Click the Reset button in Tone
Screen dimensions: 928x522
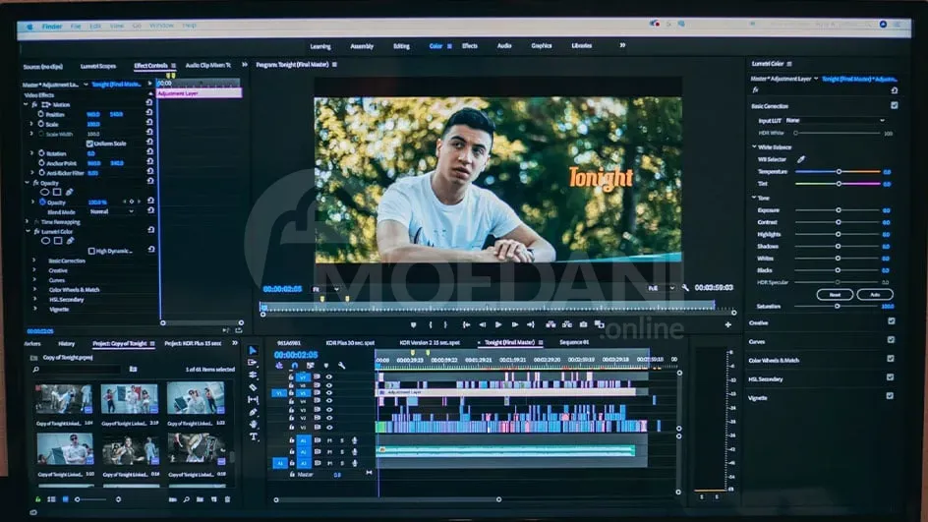pos(835,294)
